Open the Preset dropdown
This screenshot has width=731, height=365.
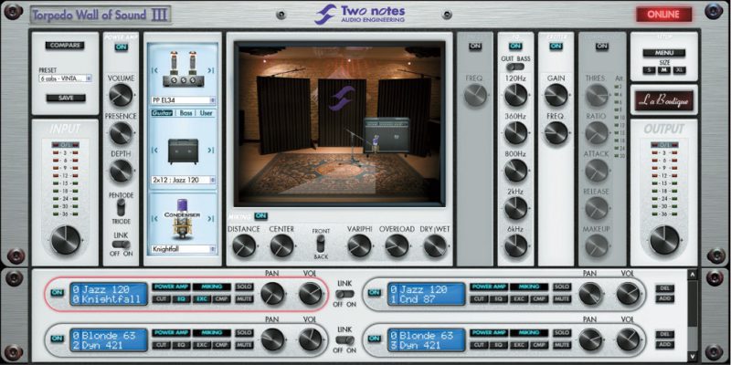(65, 78)
